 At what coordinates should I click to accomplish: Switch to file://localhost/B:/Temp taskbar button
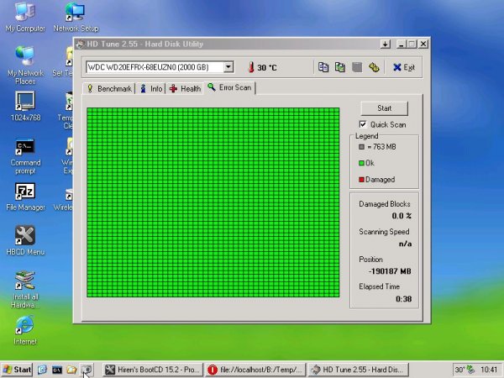coord(255,370)
